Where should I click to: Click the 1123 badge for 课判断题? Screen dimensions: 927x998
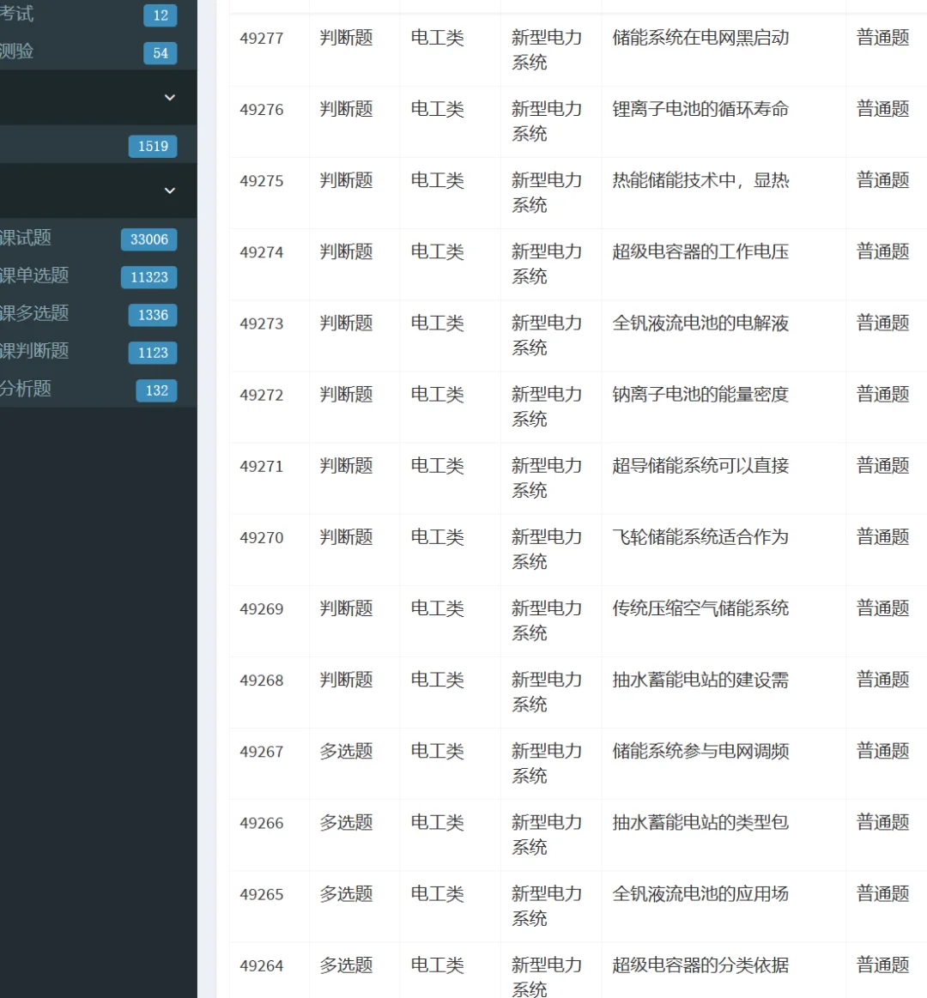click(152, 353)
